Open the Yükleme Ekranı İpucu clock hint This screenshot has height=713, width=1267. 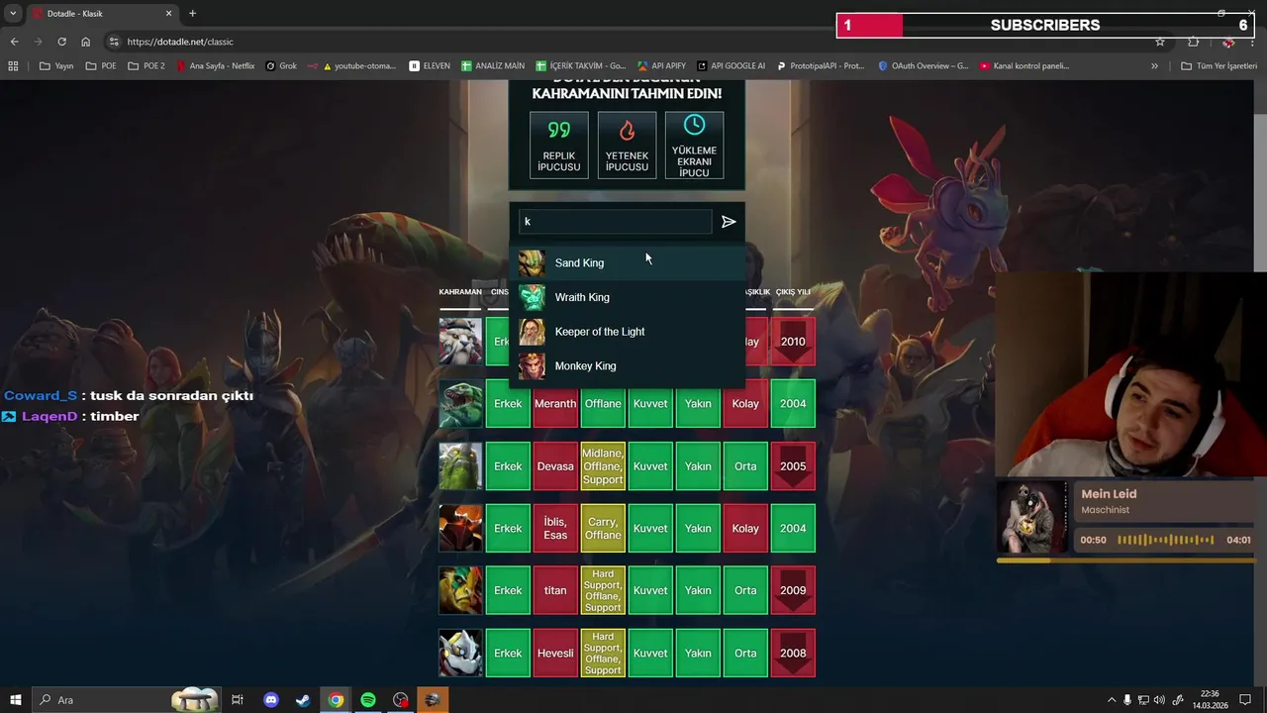click(694, 145)
